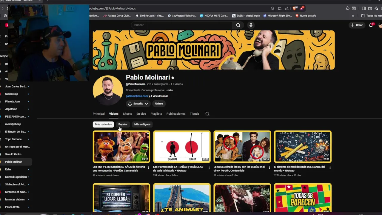Open the Assetto Corsa Club bookmark
The image size is (382, 215).
tap(117, 16)
